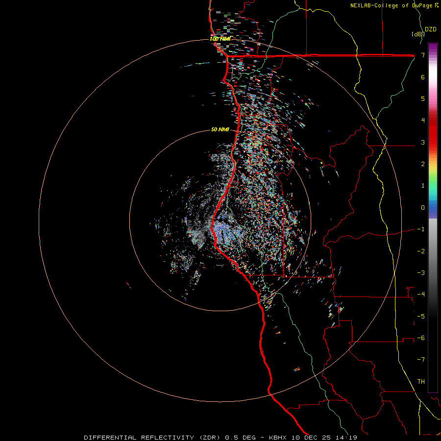Screen dimensions: 441x441
Task: Click the DZD legend title
Action: point(431,29)
